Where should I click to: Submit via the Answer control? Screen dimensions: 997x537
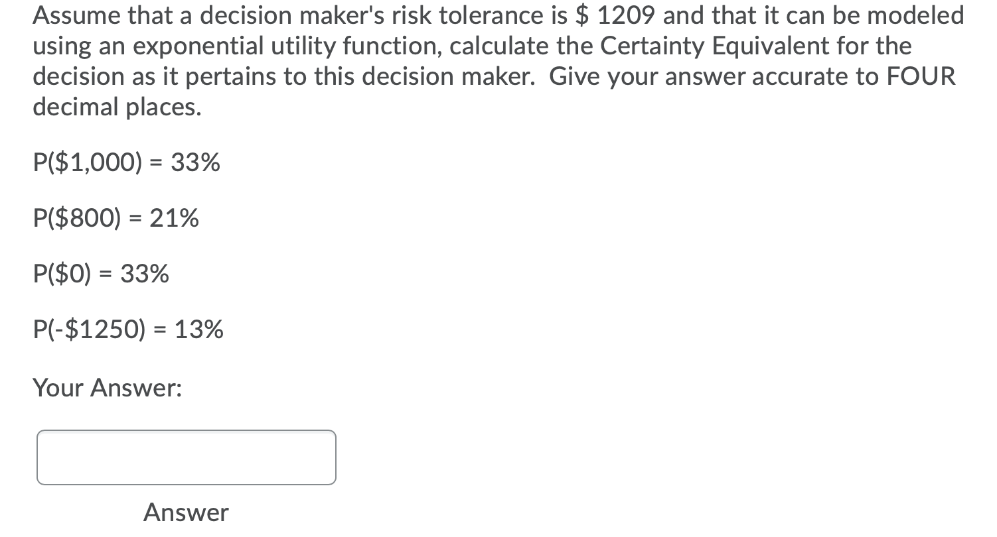(x=186, y=512)
